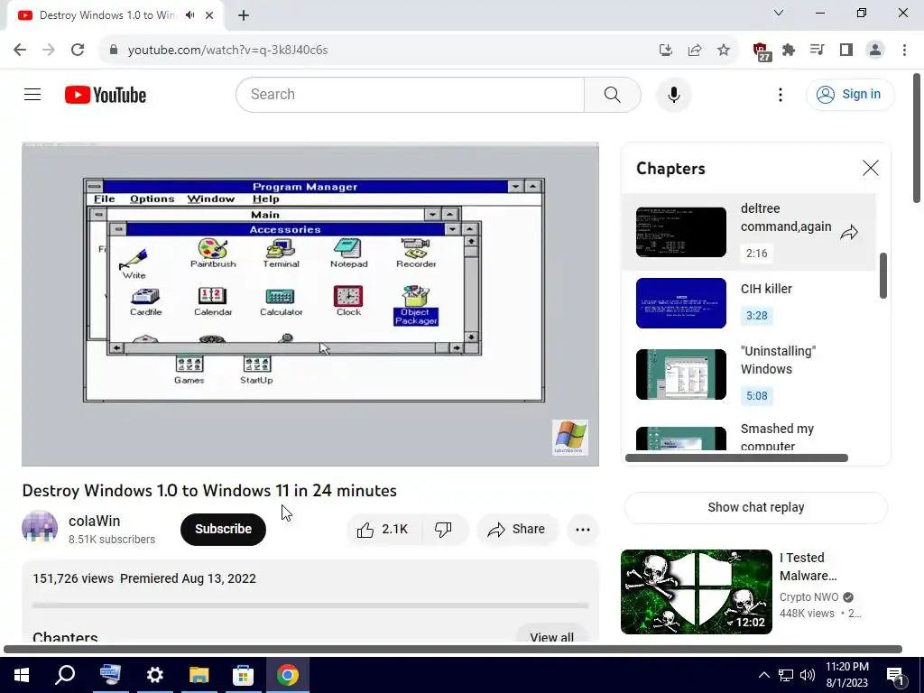Viewport: 924px width, 693px height.
Task: Click the address bar URL
Action: [227, 51]
